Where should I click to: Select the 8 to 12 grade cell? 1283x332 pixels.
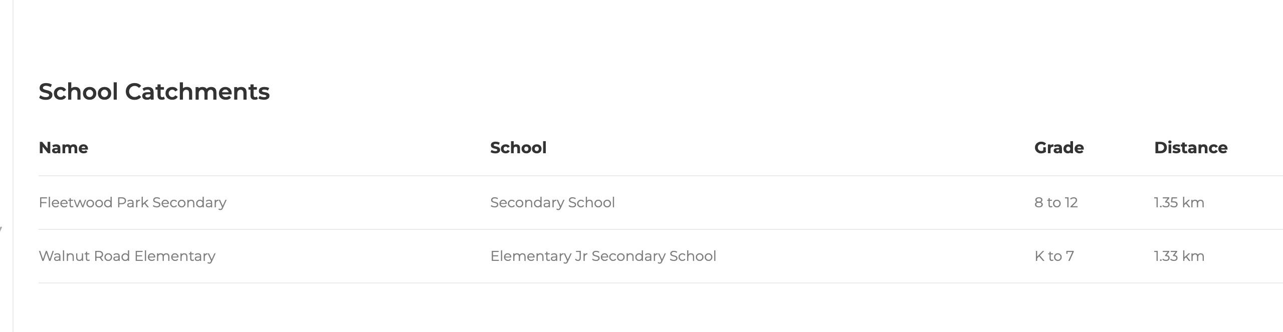1055,202
